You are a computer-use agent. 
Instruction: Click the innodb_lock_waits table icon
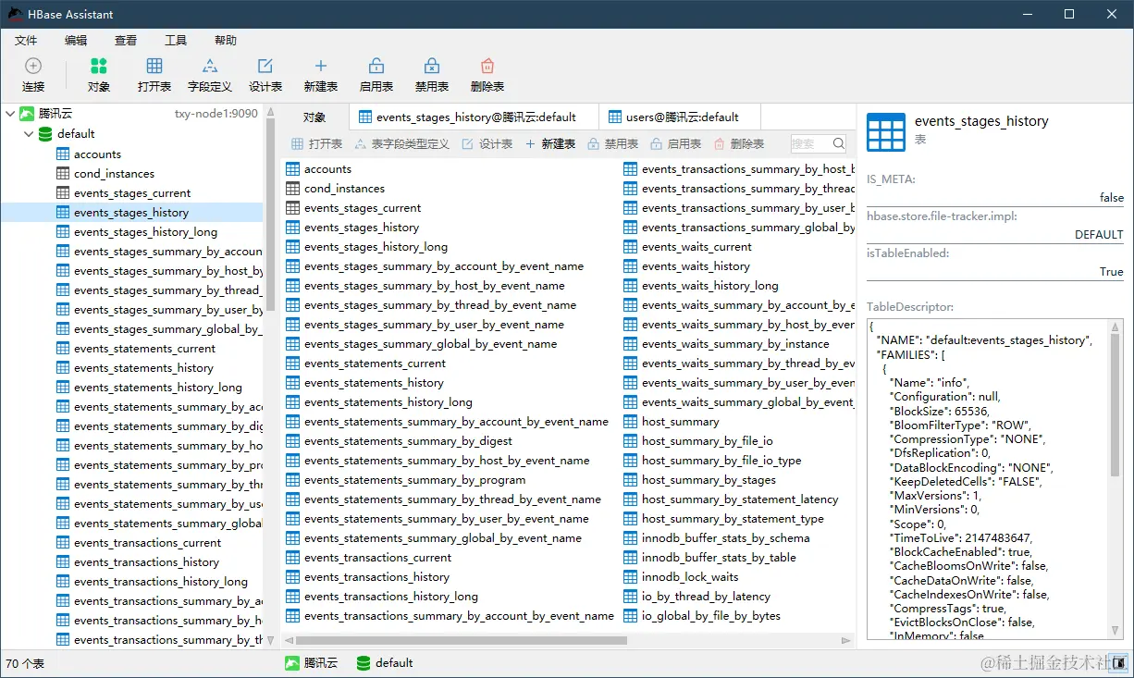(631, 577)
